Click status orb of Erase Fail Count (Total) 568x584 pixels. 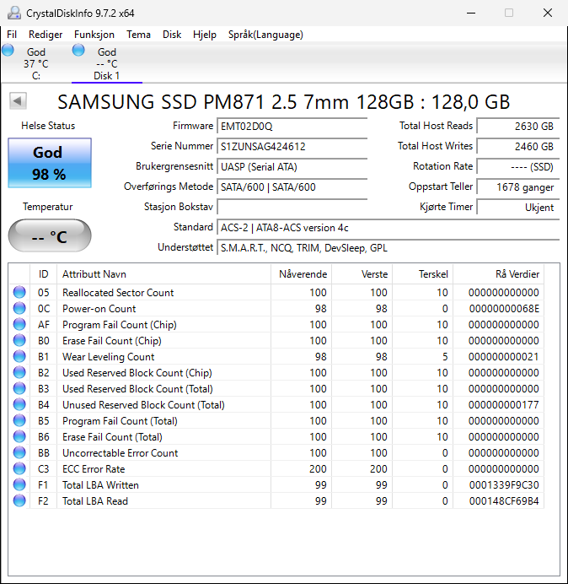19,436
